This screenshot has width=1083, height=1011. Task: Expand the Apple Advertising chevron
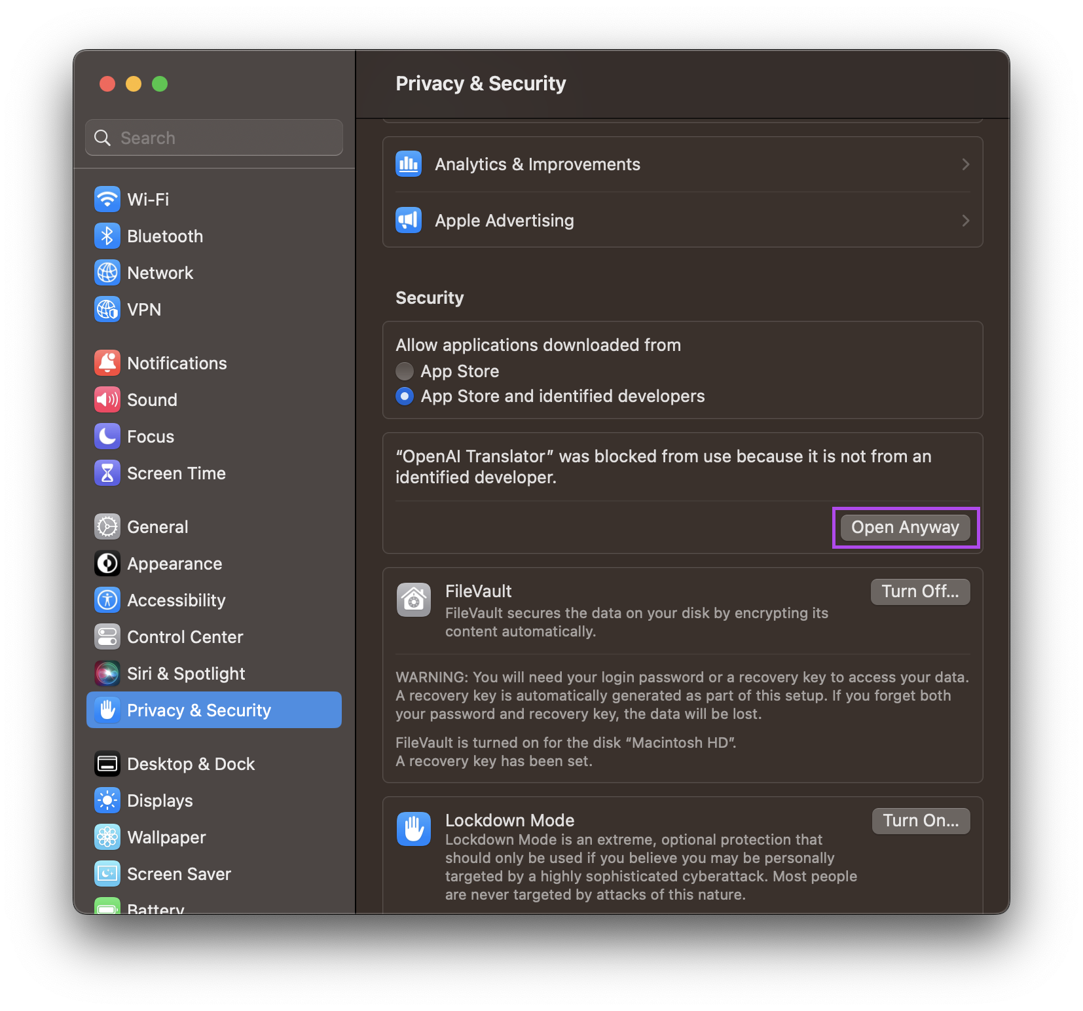tap(965, 221)
